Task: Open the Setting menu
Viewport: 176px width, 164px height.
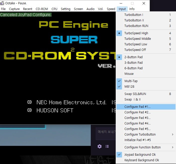Action: [66, 9]
